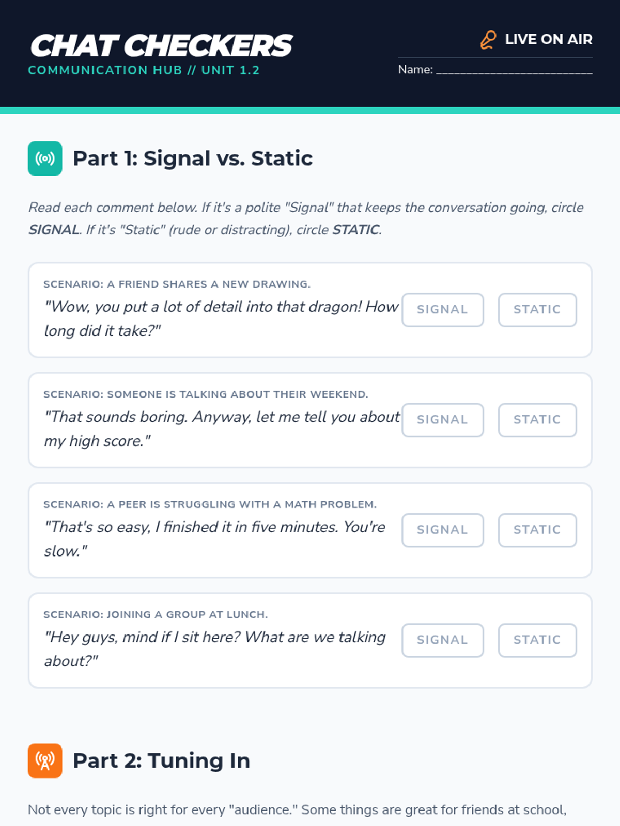Click the Chat Checkers title logo
The image size is (620, 826).
click(161, 45)
